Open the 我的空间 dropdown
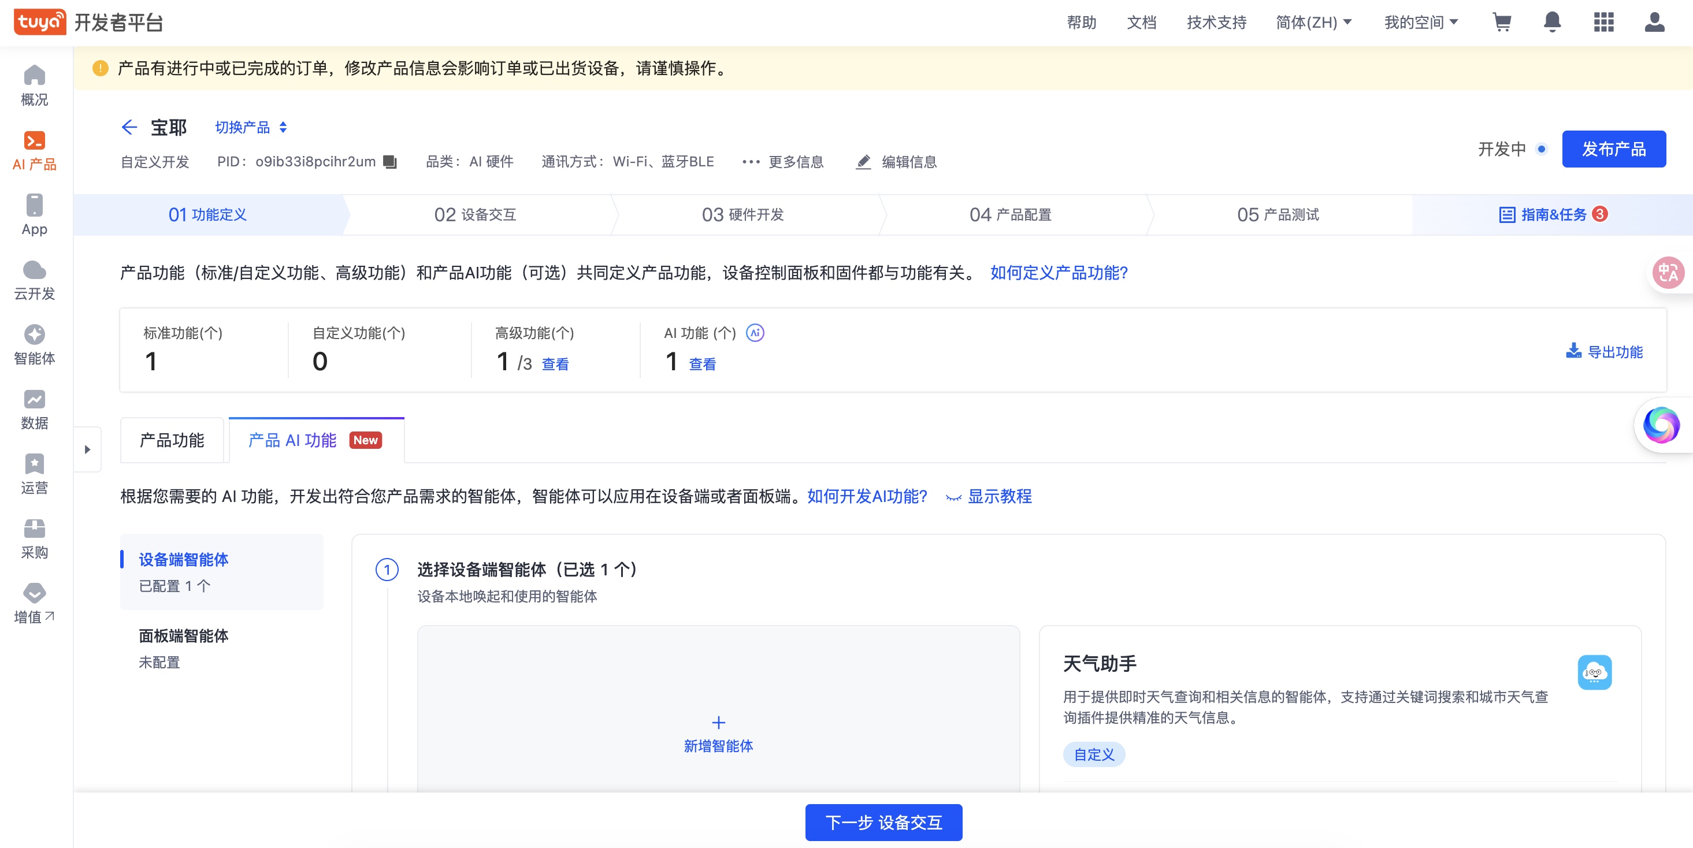This screenshot has width=1693, height=848. [x=1421, y=23]
